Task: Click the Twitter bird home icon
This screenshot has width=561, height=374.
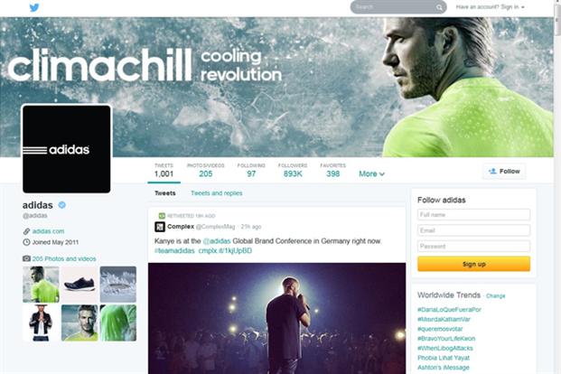Action: click(x=34, y=7)
